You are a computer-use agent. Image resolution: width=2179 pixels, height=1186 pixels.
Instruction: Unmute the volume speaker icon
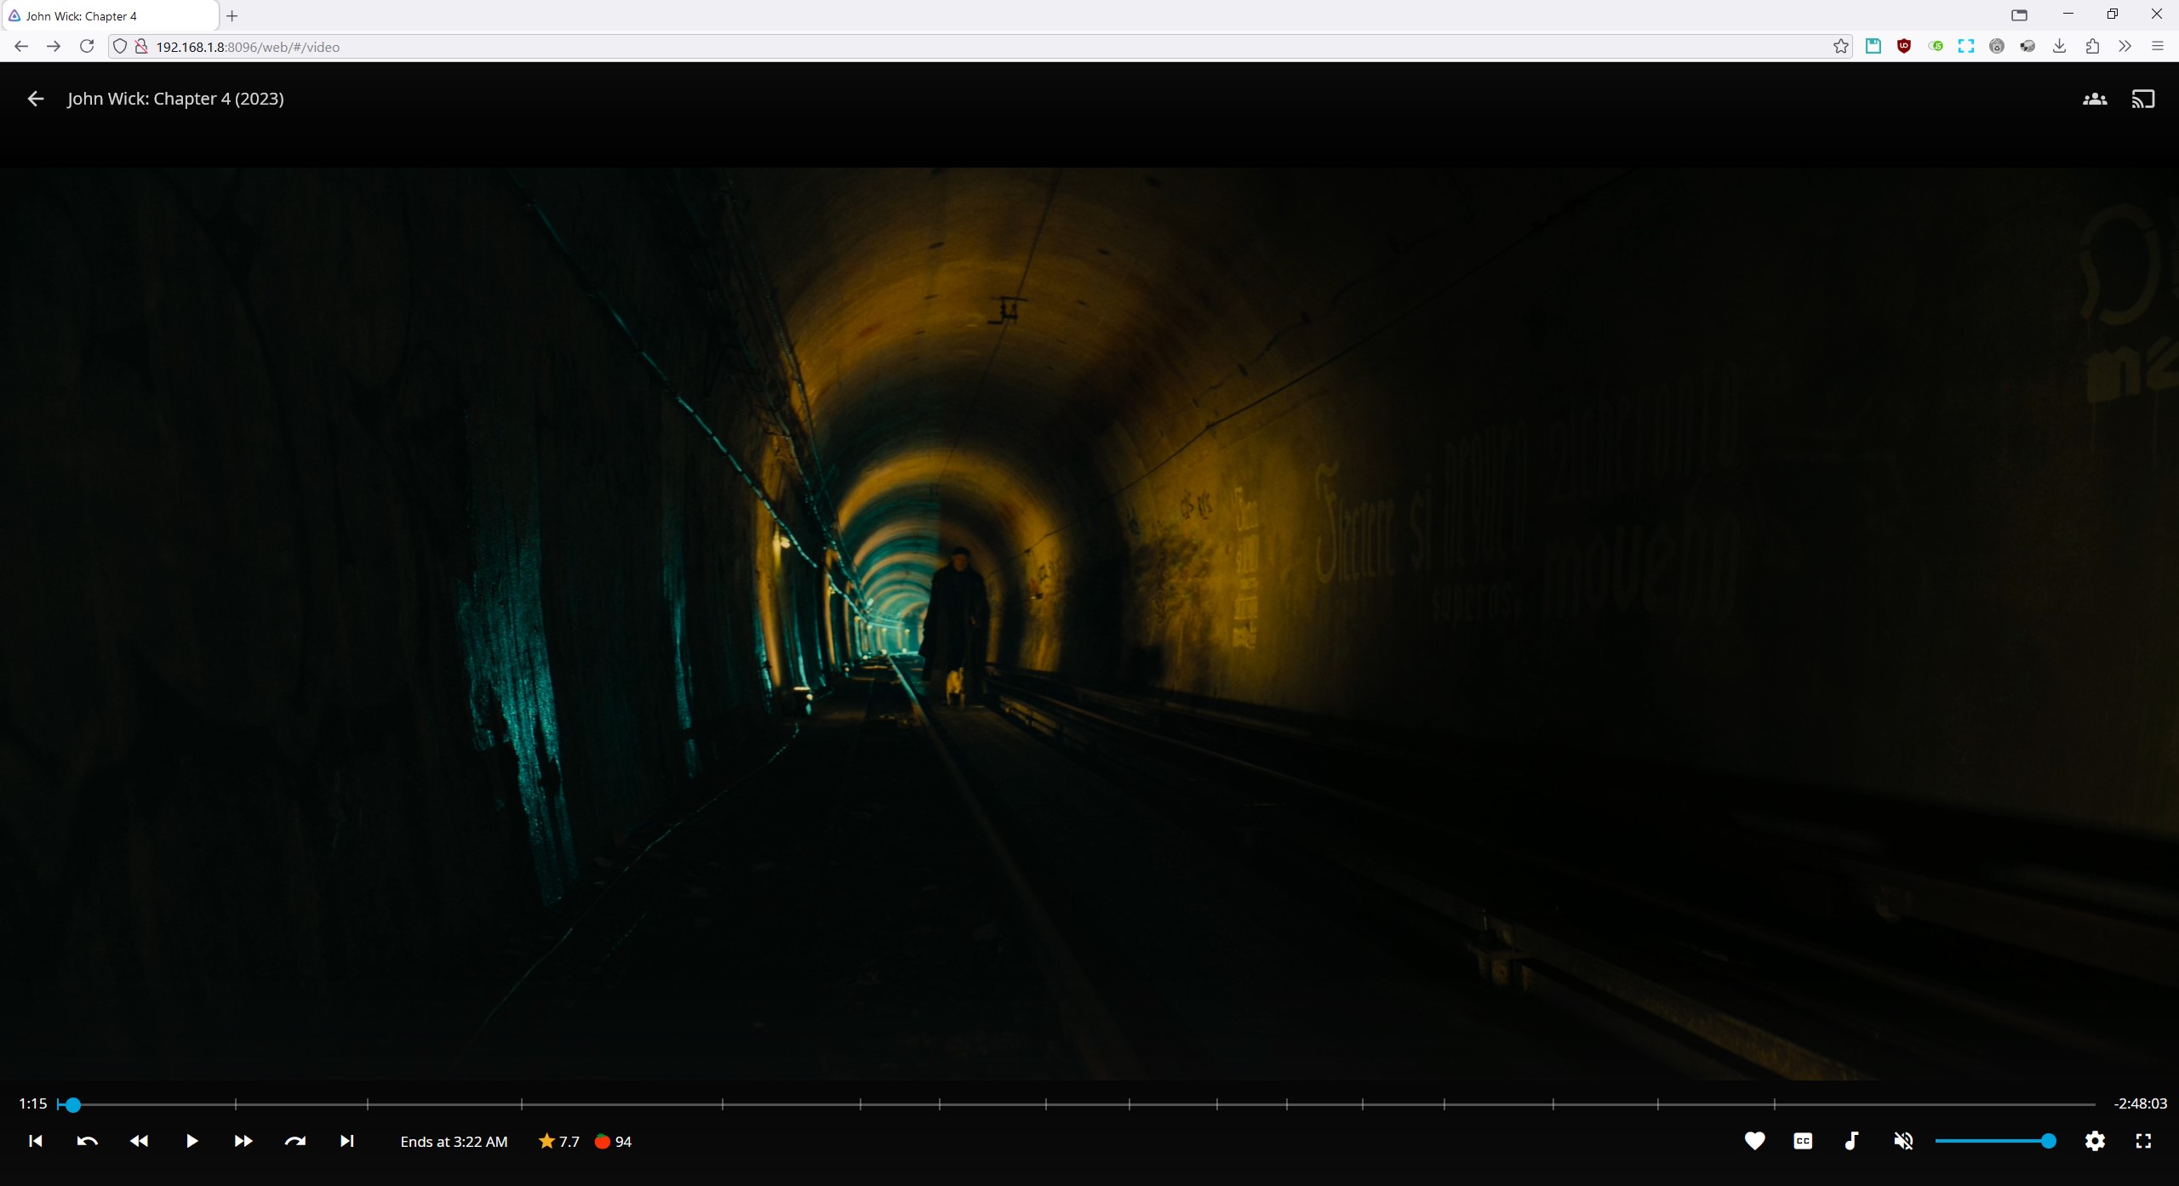(1903, 1141)
